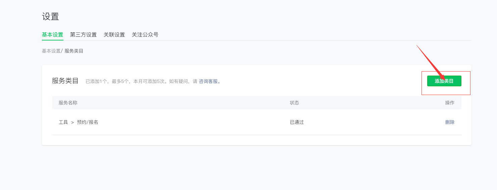Click the 服务类目 card heading
Image resolution: width=497 pixels, height=190 pixels.
pyautogui.click(x=65, y=81)
